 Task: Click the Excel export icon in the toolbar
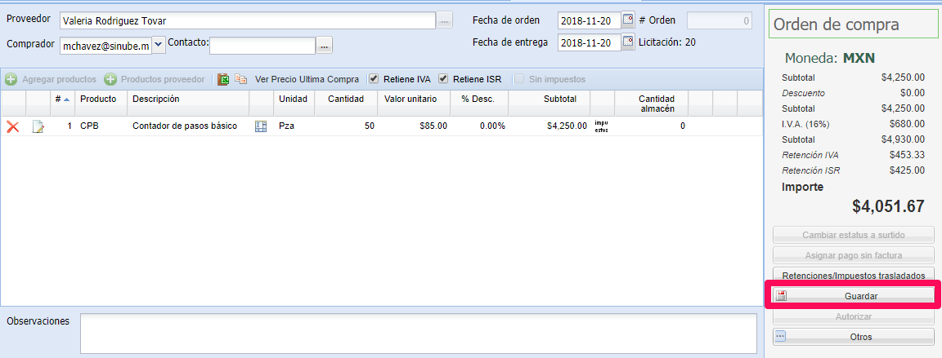point(223,80)
